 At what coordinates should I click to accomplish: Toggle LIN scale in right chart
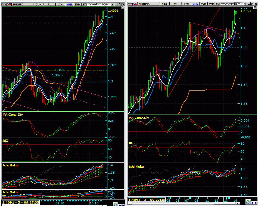pos(186,4)
